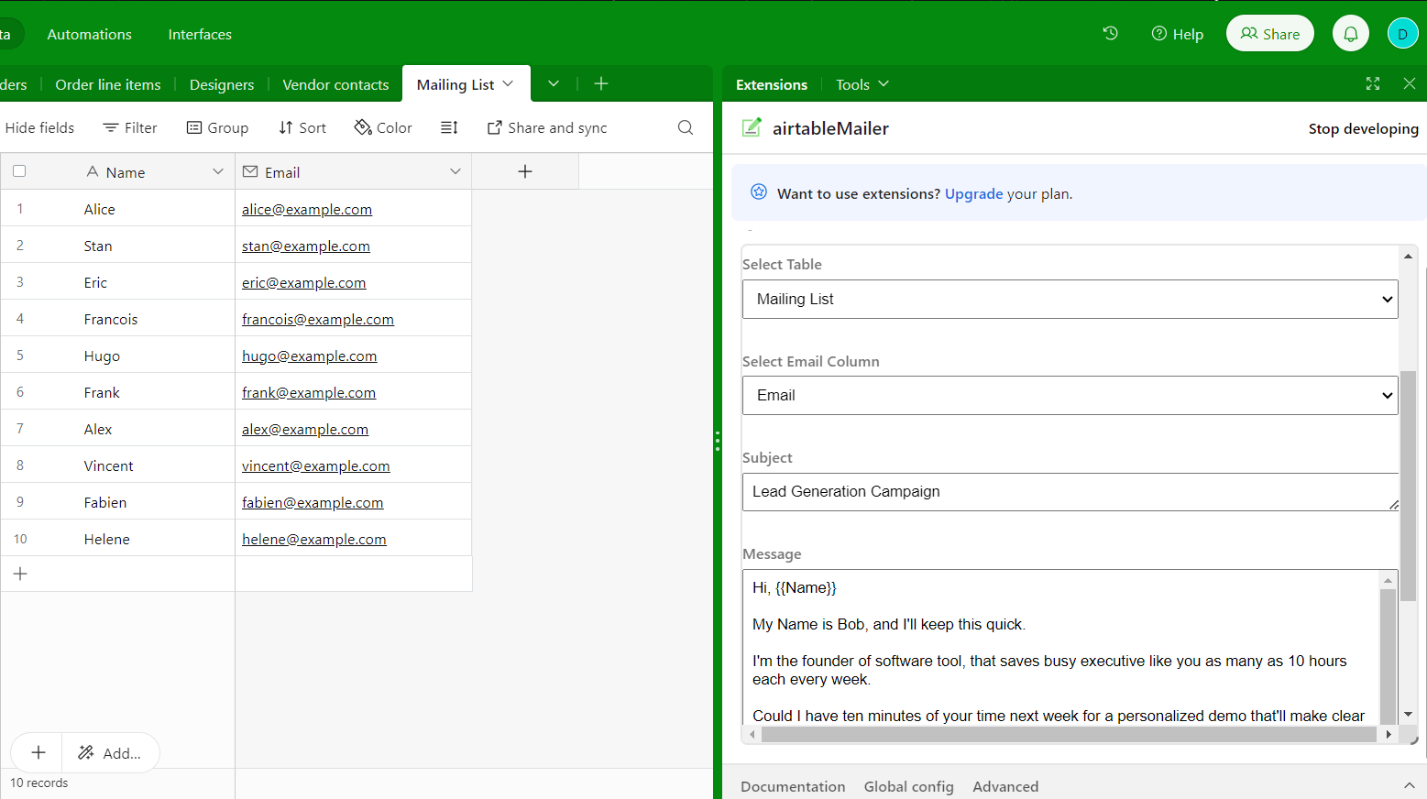Open Name field dropdown arrow
Screen dimensions: 1427x799
pyautogui.click(x=218, y=171)
